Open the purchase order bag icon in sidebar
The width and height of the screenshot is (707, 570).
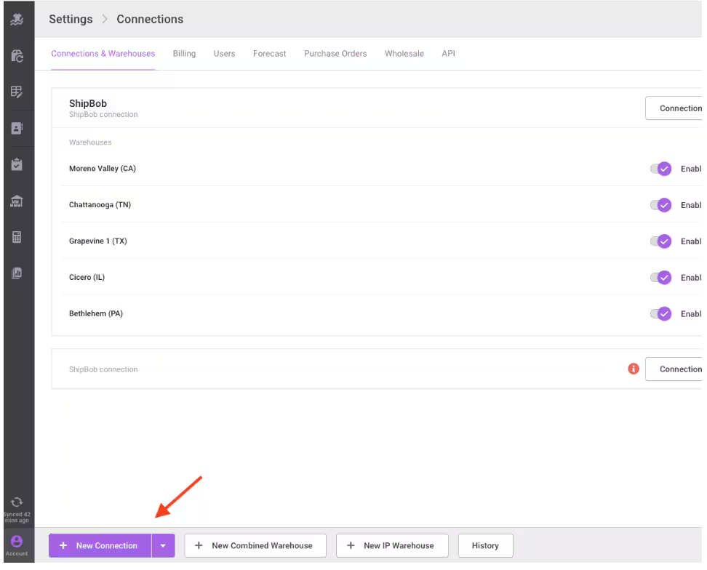click(17, 56)
